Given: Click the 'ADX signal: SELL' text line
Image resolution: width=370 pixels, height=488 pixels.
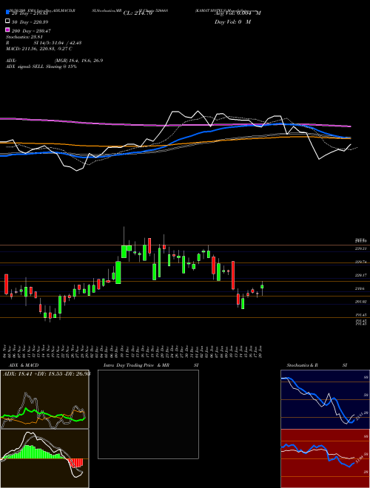Looking at the screenshot, I should coord(41,67).
